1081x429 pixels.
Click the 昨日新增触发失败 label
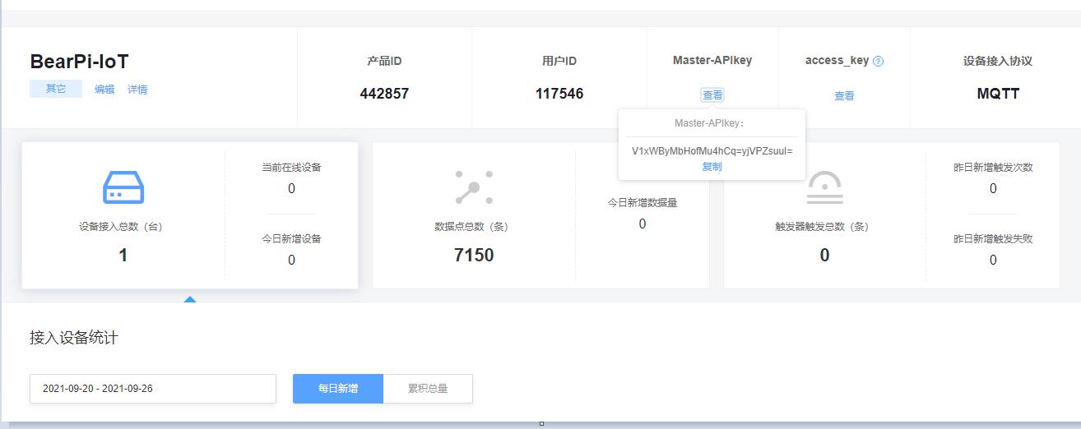click(993, 239)
